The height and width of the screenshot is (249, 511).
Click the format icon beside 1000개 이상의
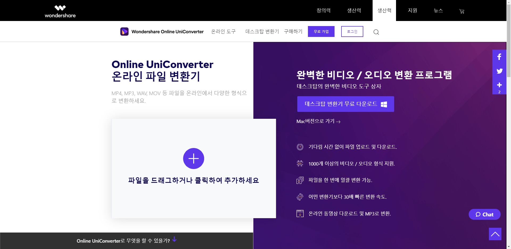[x=300, y=163]
